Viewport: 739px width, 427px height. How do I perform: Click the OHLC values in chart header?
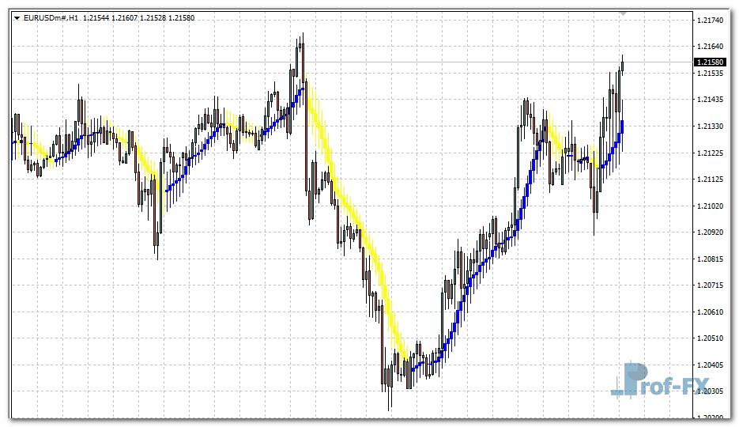(x=139, y=18)
